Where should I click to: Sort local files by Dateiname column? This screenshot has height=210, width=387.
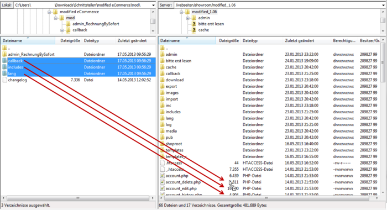pyautogui.click(x=28, y=40)
